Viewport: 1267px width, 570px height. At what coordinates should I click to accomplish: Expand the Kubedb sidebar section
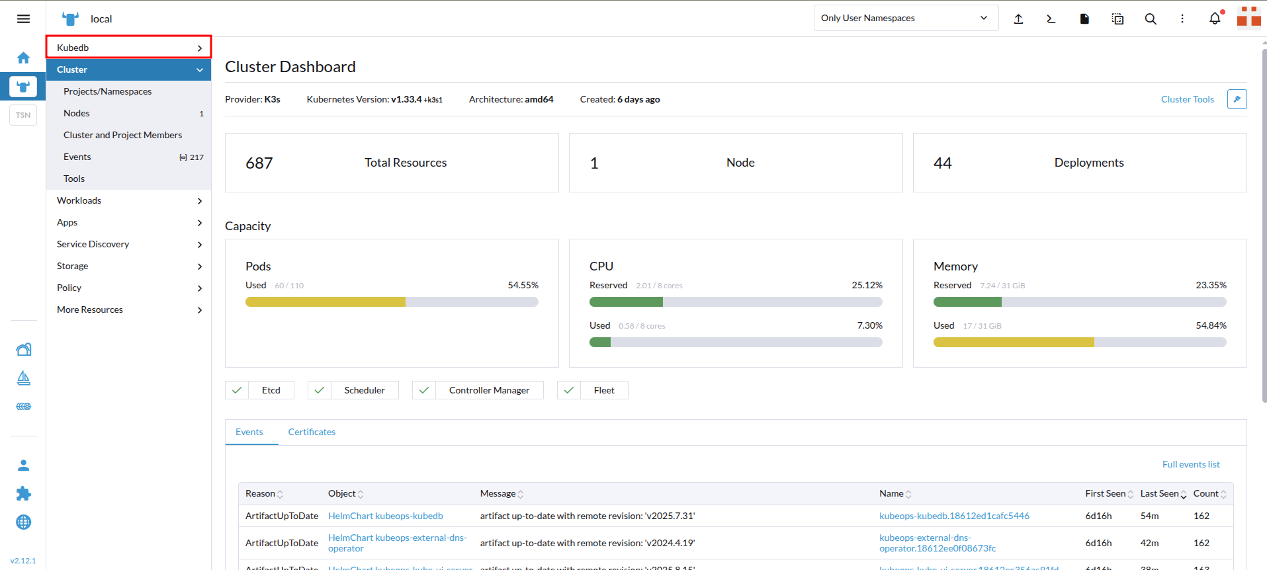128,48
